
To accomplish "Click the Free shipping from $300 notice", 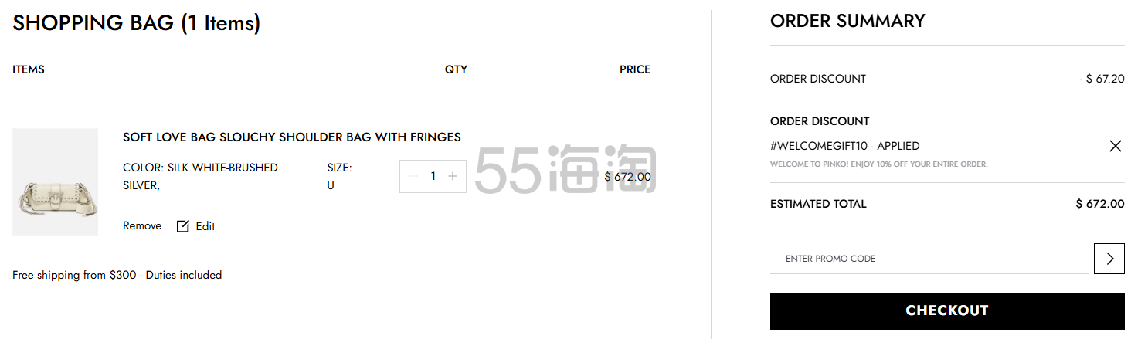I will tap(117, 275).
